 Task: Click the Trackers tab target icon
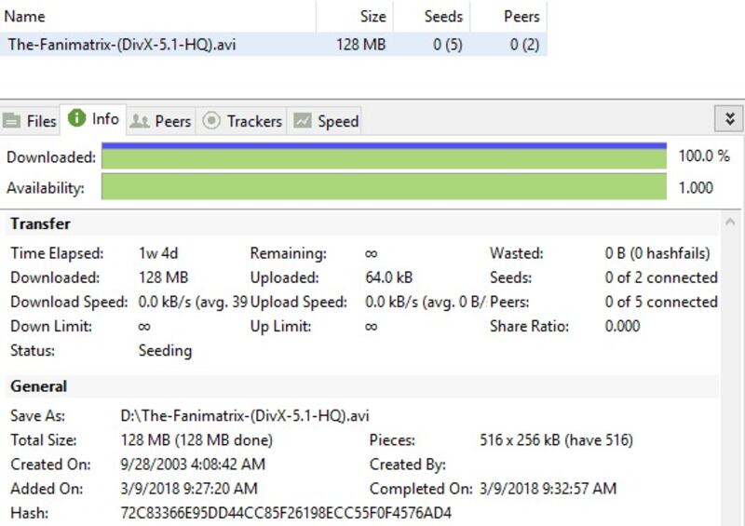coord(211,121)
